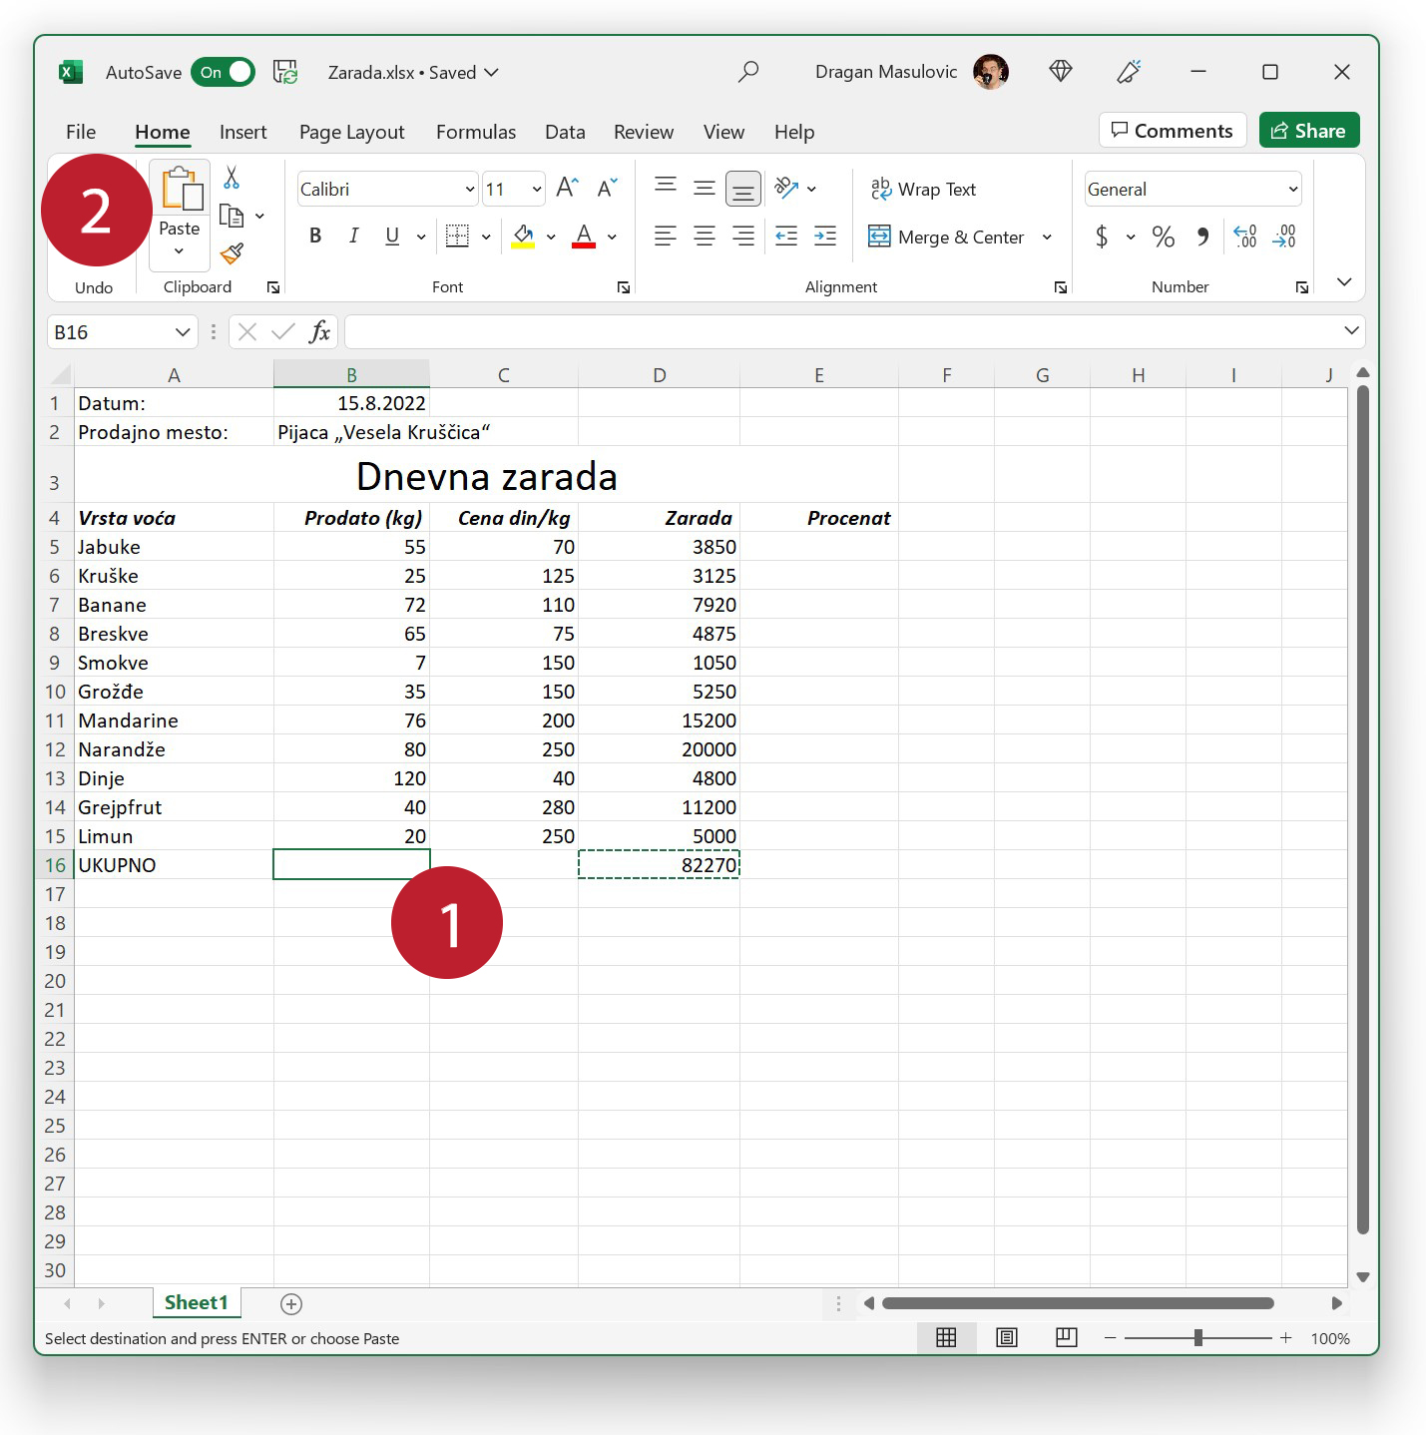Open the Calibri font name dropdown
1426x1435 pixels.
click(x=470, y=189)
